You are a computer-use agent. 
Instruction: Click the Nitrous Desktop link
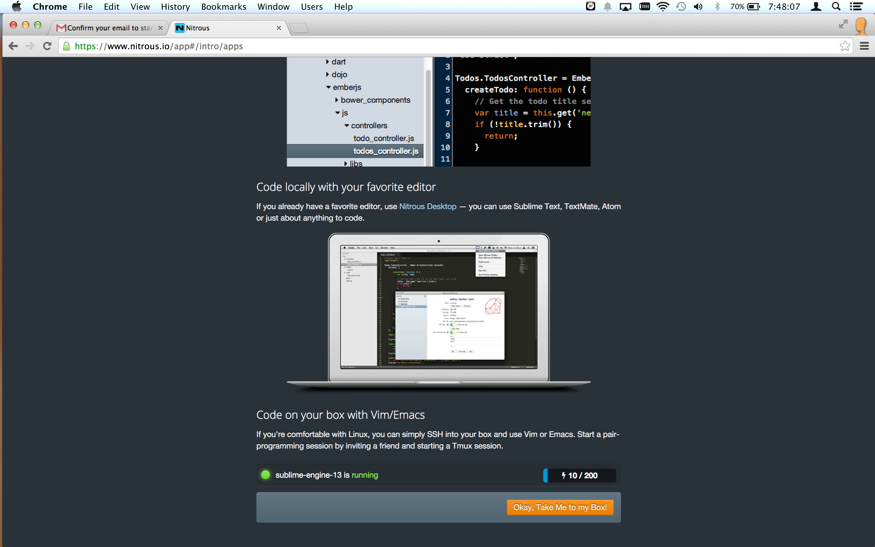tap(427, 206)
